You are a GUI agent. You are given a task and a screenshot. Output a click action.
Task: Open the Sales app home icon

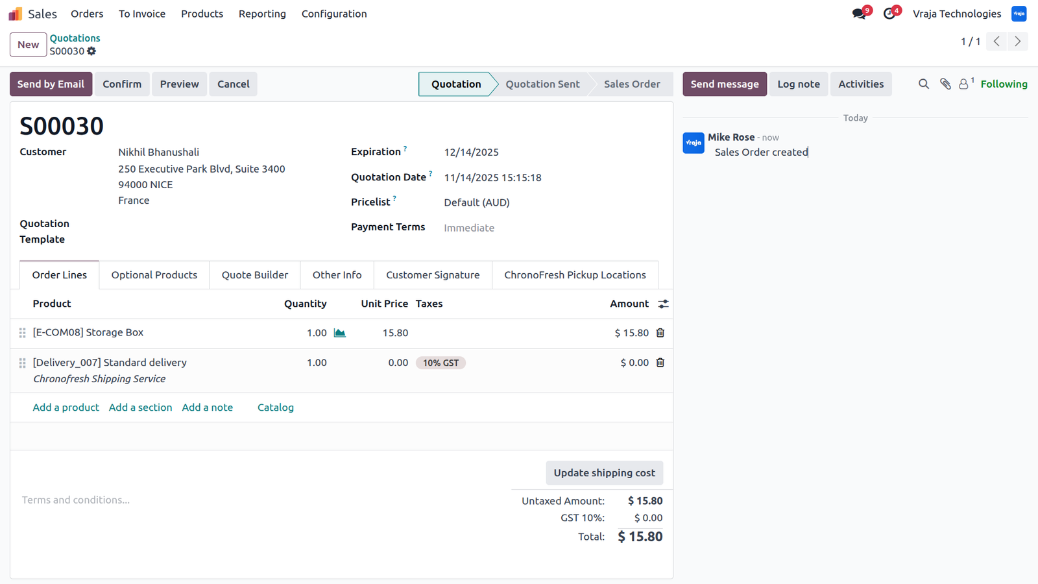(16, 14)
